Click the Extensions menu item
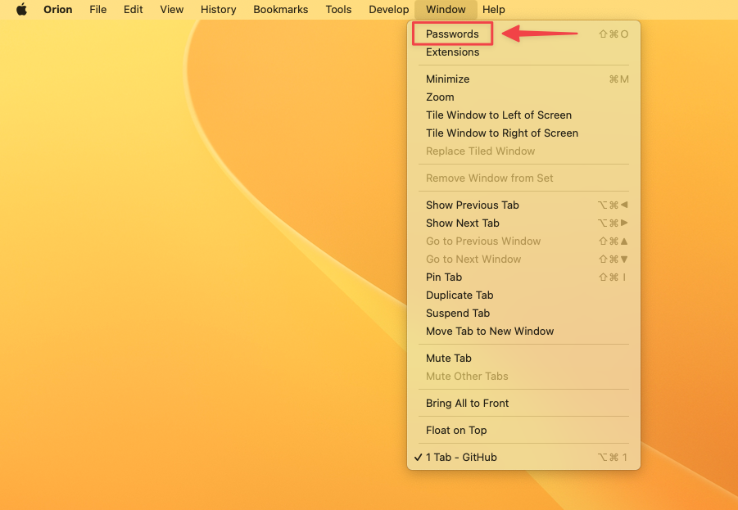Screen dimensions: 738x510 coord(451,52)
